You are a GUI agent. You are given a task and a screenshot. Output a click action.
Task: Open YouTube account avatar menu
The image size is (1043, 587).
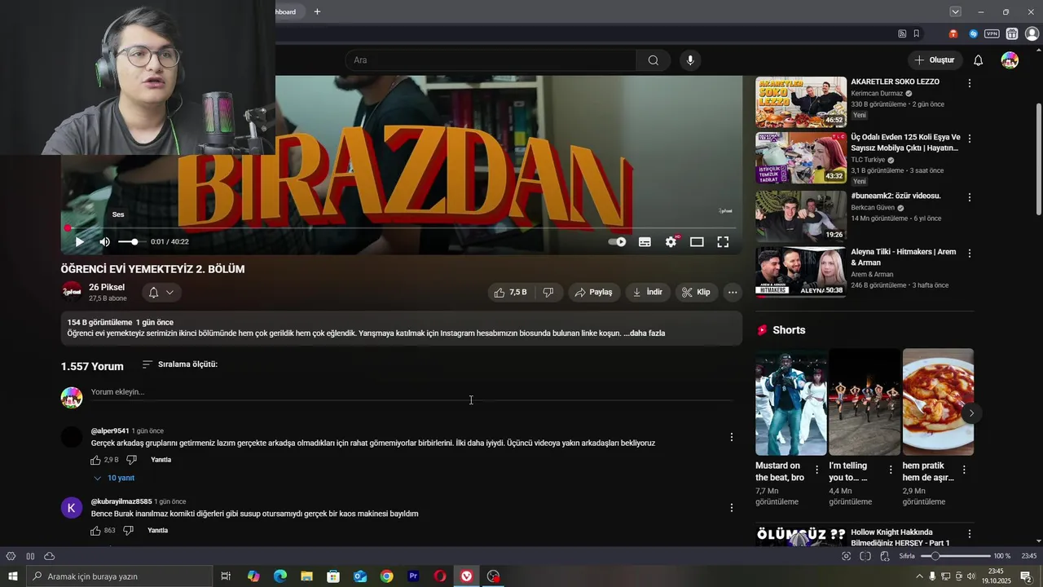point(1010,60)
